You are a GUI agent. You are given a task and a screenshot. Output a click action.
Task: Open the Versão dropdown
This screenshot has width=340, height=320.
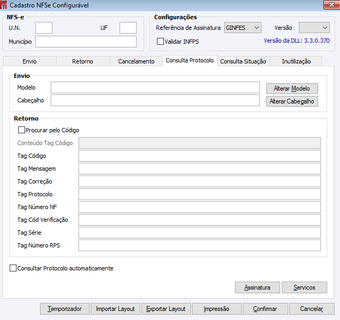314,28
